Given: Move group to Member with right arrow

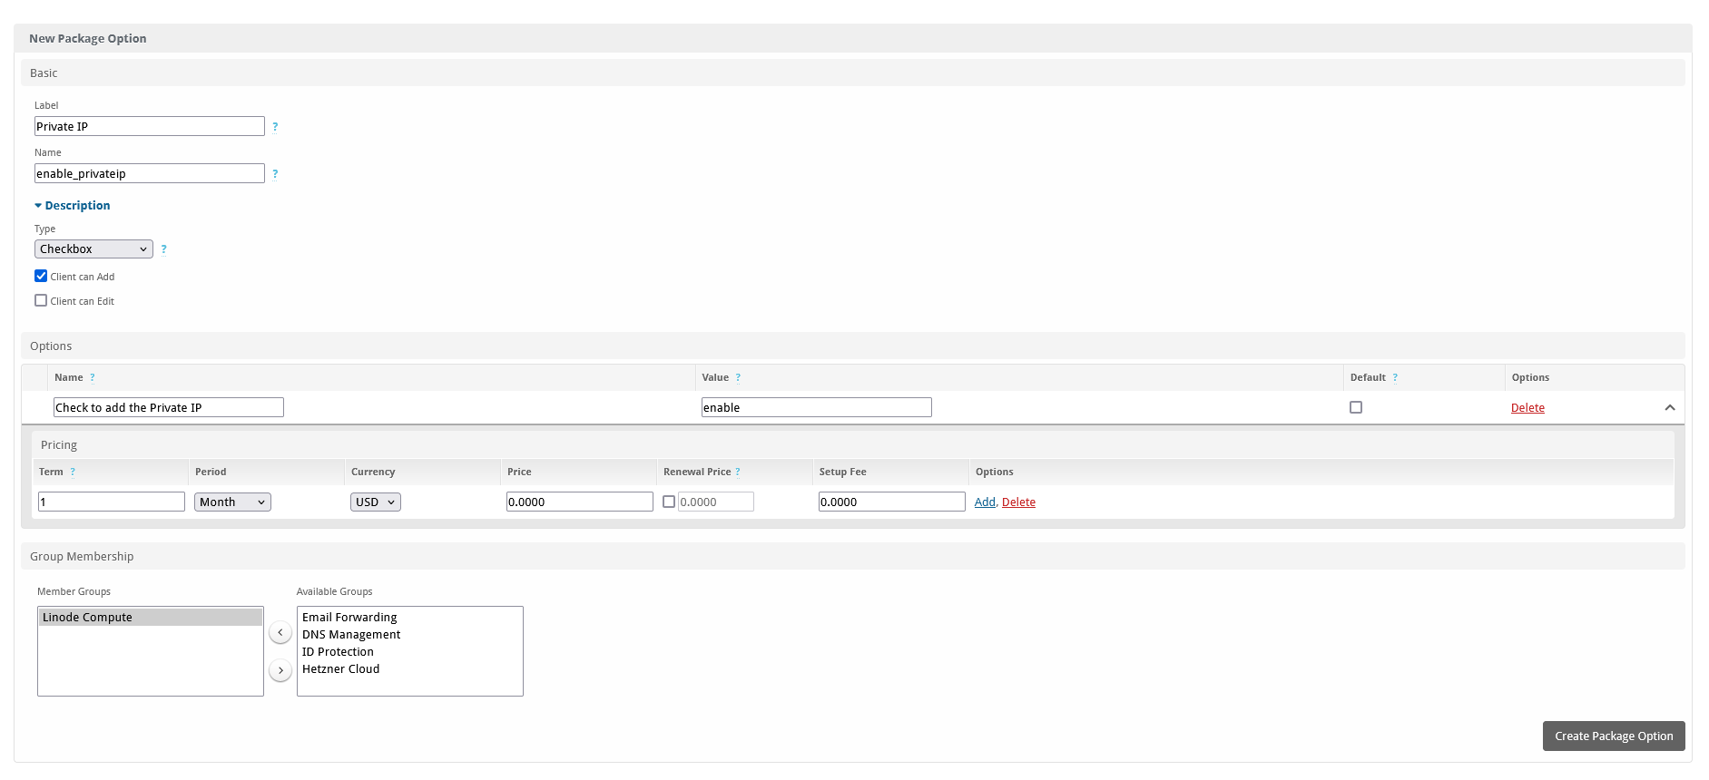Looking at the screenshot, I should pos(280,670).
